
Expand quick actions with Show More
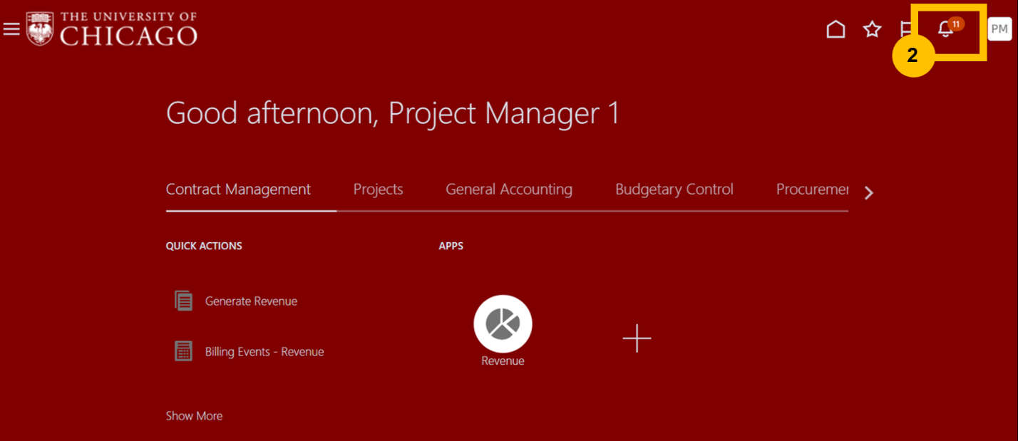(194, 416)
